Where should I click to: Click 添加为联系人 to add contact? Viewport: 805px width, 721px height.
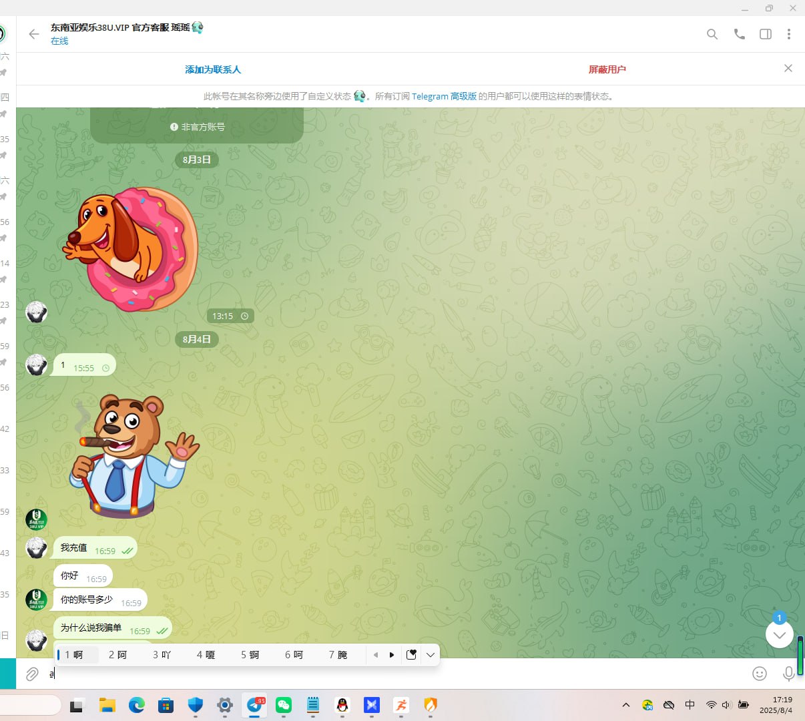pyautogui.click(x=212, y=69)
